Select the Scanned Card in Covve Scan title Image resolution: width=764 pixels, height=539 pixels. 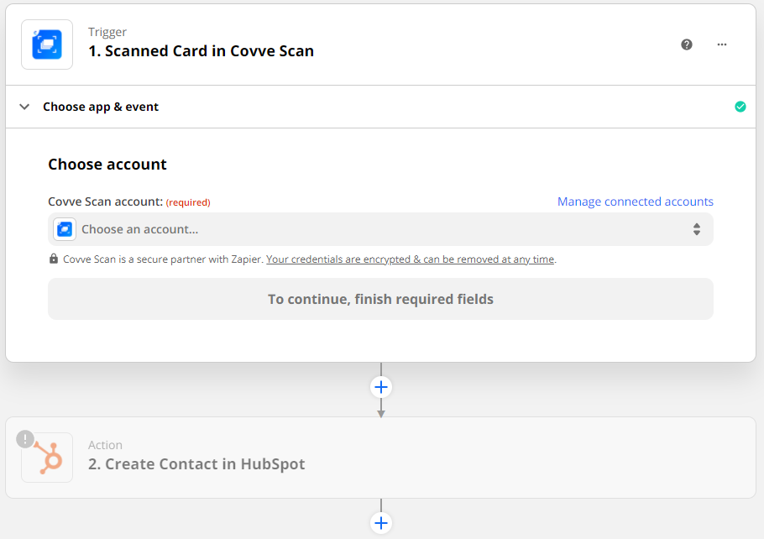click(x=201, y=51)
